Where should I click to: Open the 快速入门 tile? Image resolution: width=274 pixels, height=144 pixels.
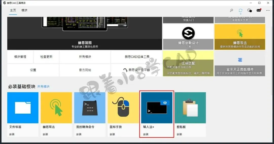188,20
